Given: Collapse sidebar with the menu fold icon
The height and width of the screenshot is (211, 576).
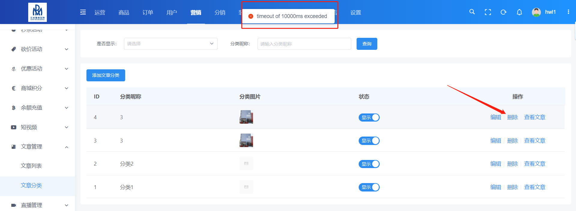Looking at the screenshot, I should [83, 12].
